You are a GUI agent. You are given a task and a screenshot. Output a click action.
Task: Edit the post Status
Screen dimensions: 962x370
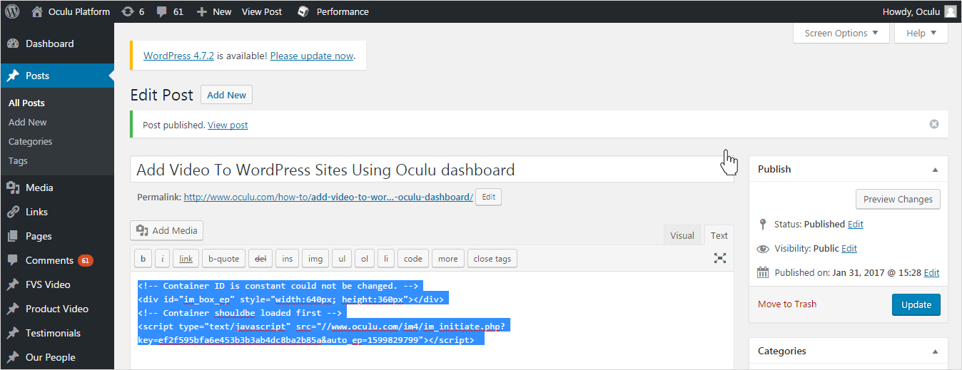click(856, 224)
